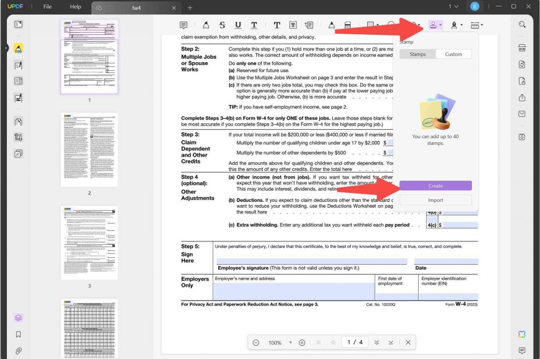
Task: Open the File menu
Action: coord(47,7)
